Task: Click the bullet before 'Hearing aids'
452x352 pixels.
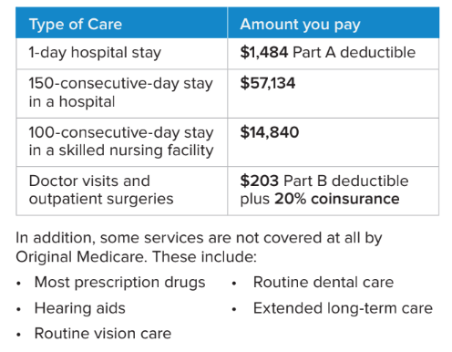Action: (19, 309)
